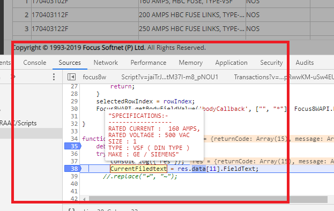Screen dimensions: 334x211
Task: Open the Performance tab
Action: (x=149, y=63)
